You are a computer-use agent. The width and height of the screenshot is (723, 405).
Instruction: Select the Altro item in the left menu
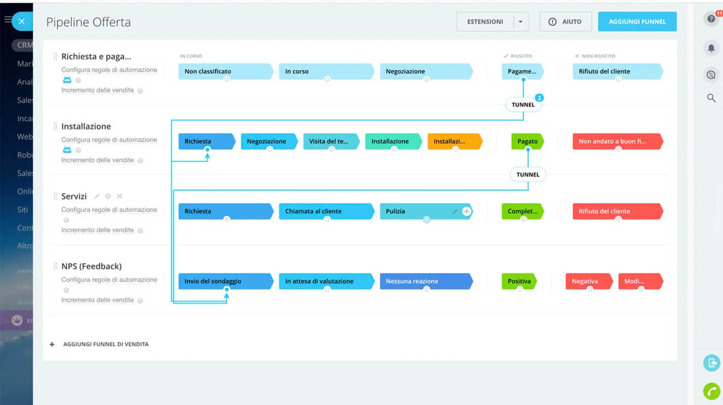click(x=25, y=246)
